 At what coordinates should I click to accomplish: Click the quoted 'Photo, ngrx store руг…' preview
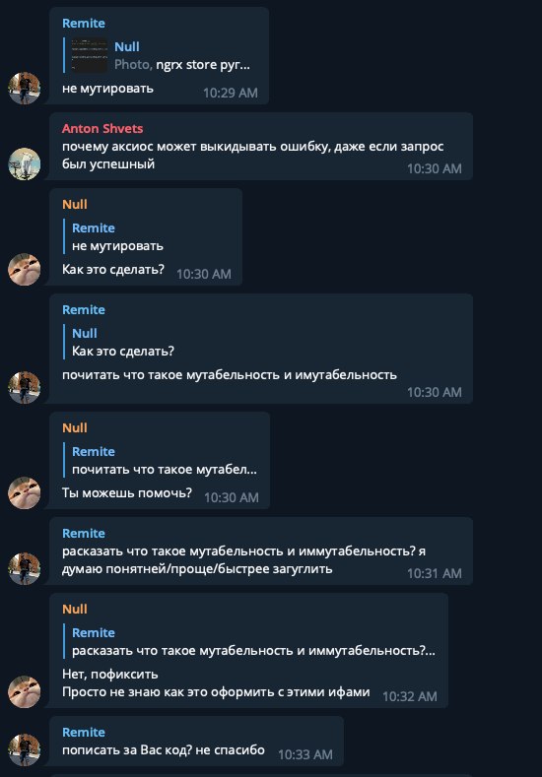click(x=182, y=64)
